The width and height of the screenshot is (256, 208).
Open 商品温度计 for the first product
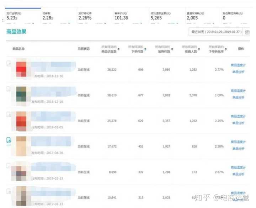coord(238,65)
